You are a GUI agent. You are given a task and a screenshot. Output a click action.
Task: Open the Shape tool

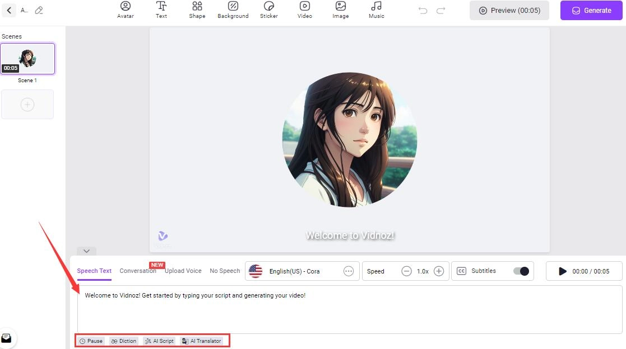pyautogui.click(x=197, y=10)
